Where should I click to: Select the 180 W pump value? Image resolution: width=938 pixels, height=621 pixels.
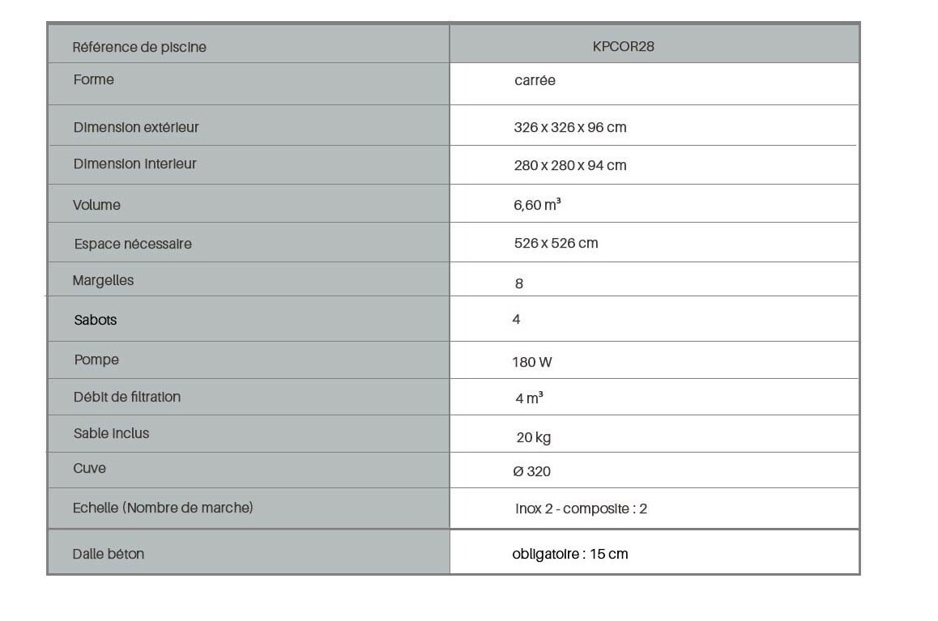click(532, 362)
